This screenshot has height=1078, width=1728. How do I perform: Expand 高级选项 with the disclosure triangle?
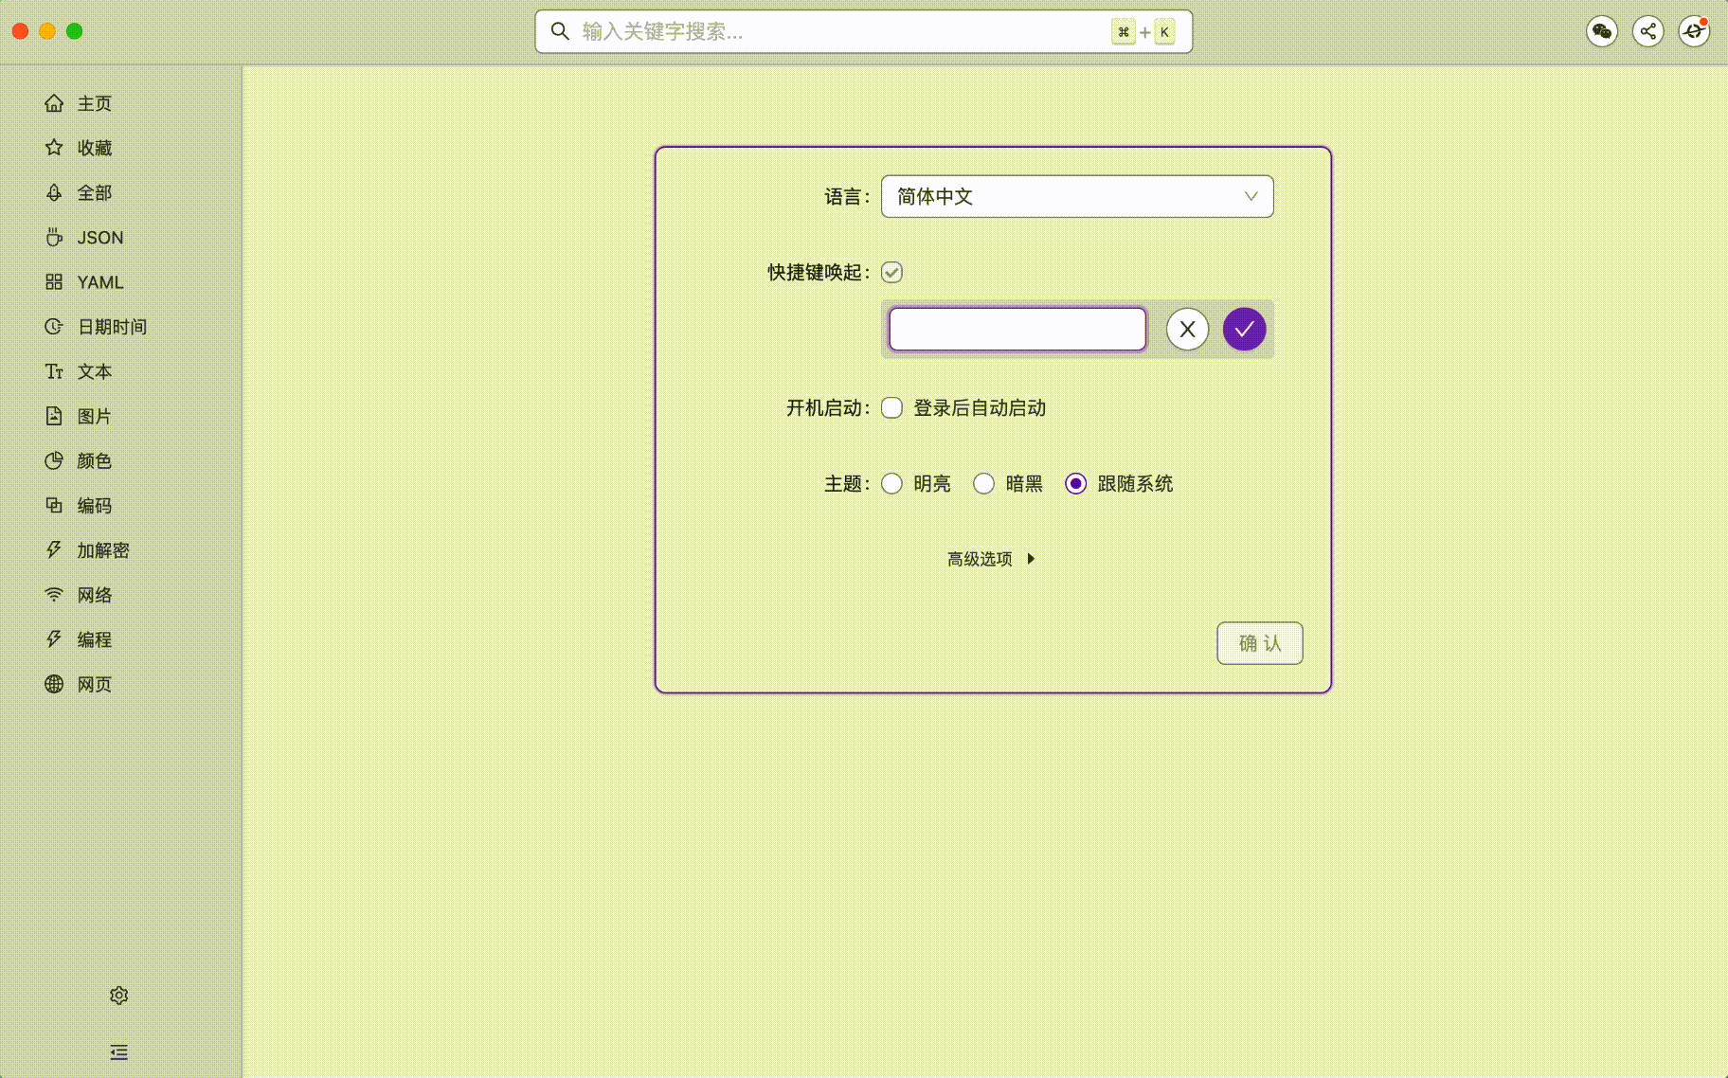[1031, 559]
